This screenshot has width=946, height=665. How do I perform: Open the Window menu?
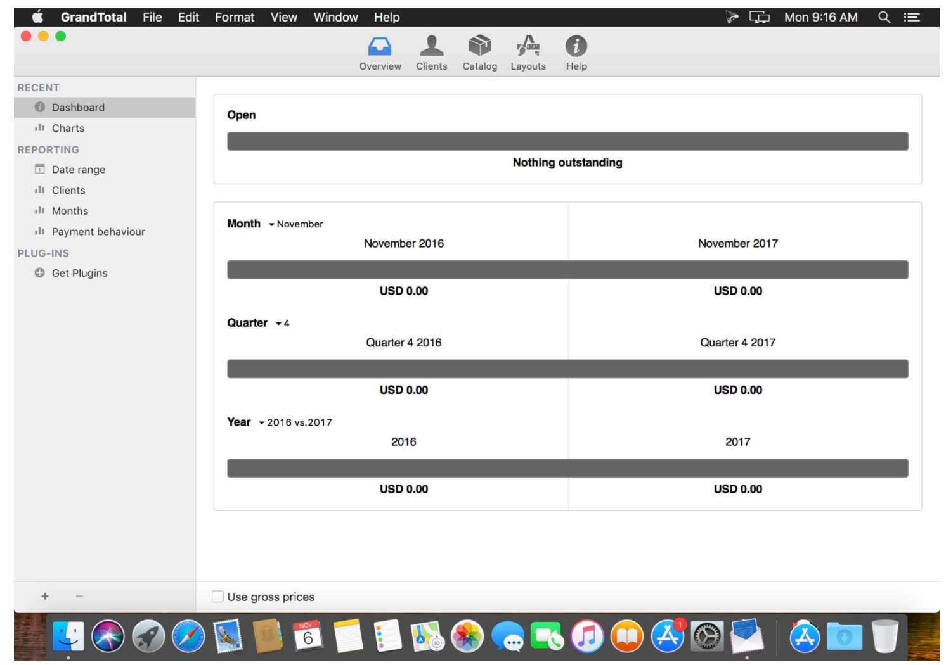335,17
